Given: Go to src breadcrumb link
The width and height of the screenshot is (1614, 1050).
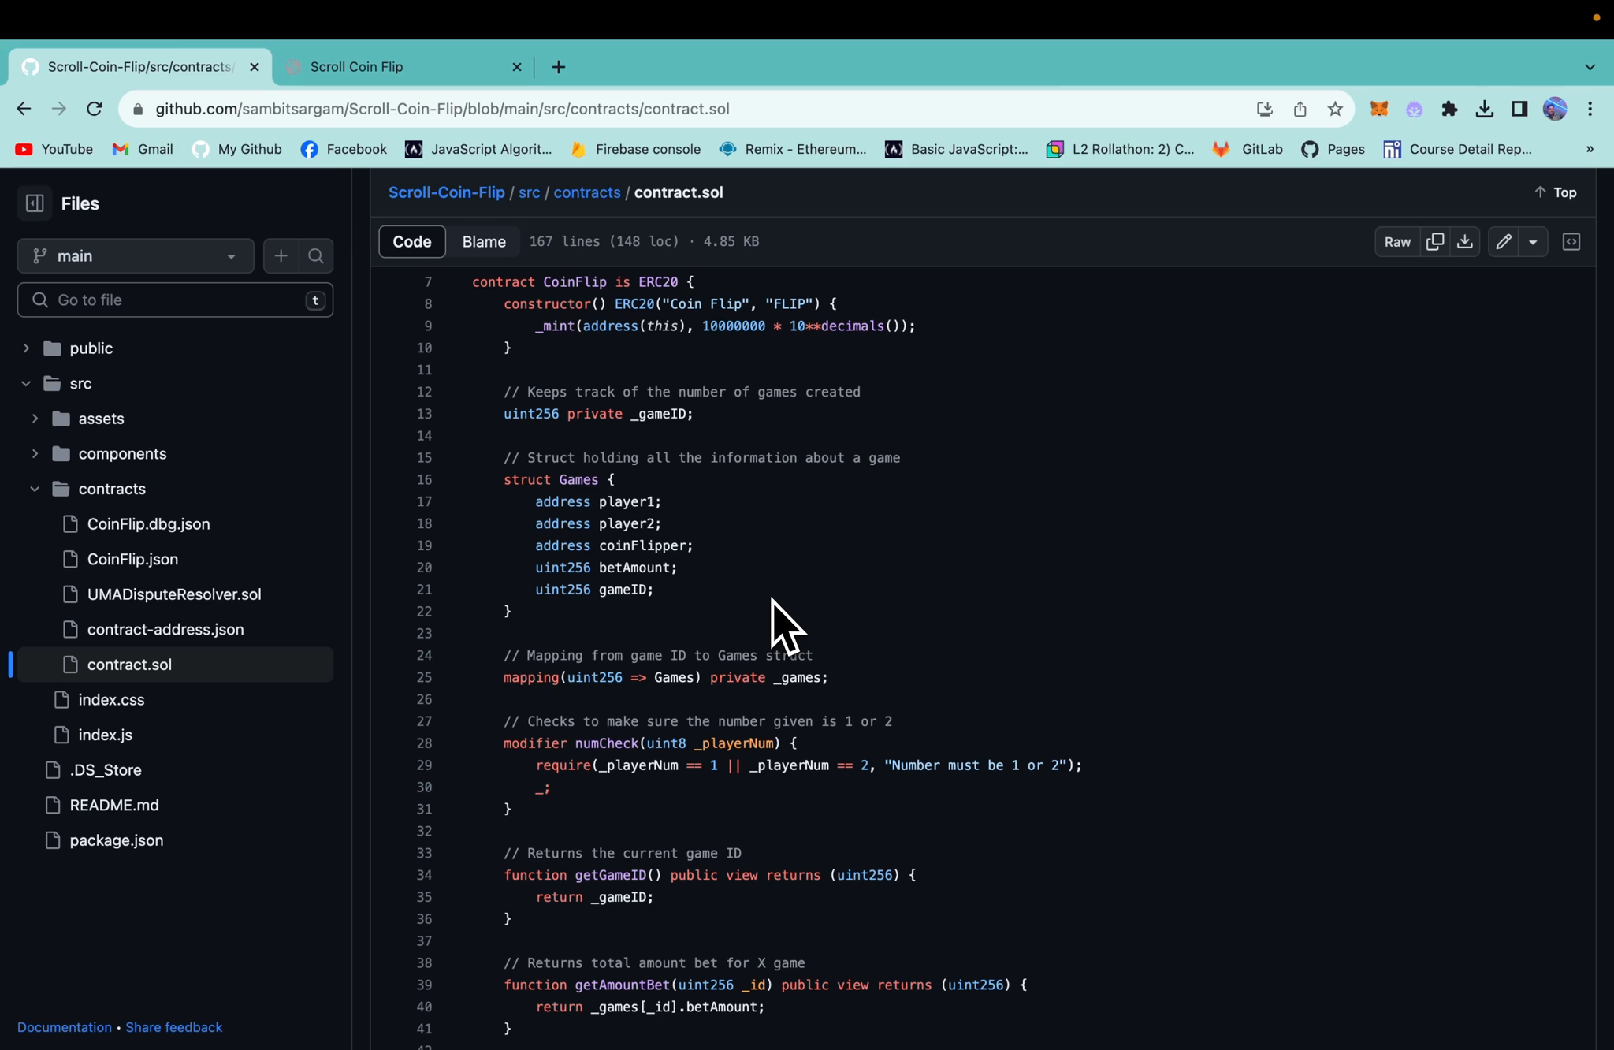Looking at the screenshot, I should coord(529,192).
